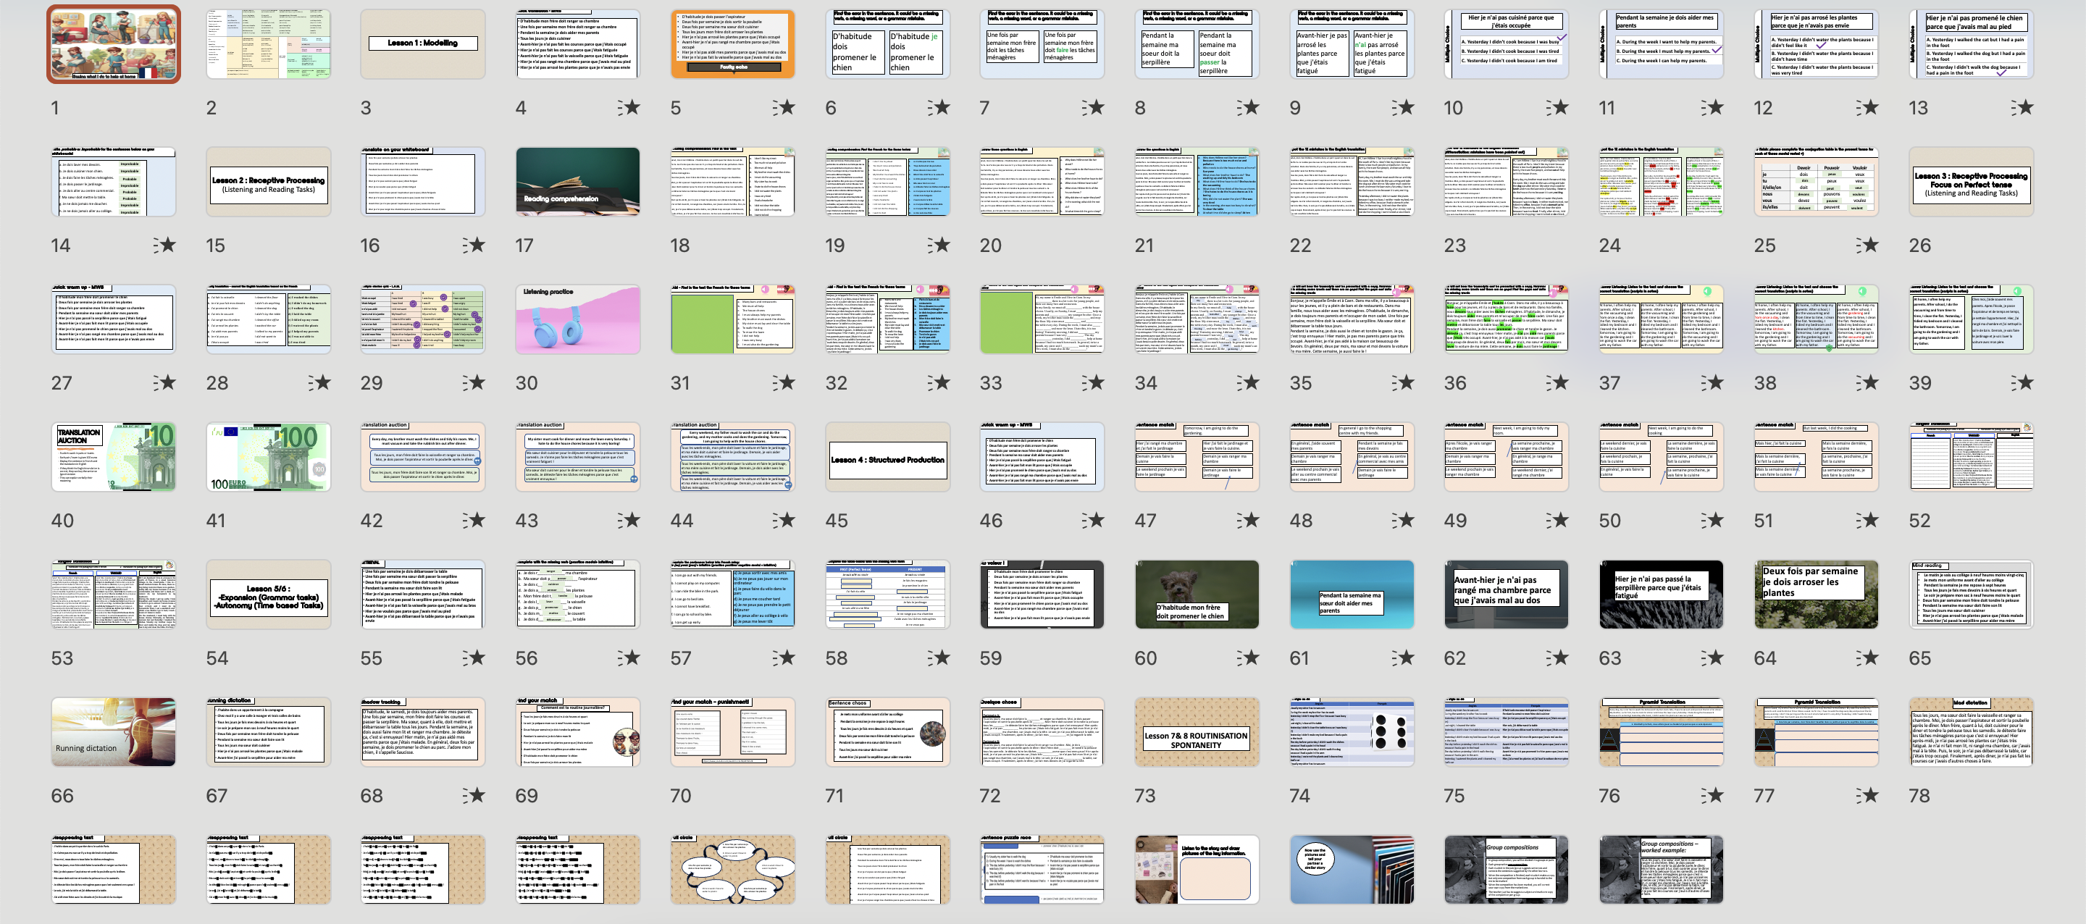Click the transition star icon for slide 13
Screen dimensions: 2086x924
[2022, 108]
